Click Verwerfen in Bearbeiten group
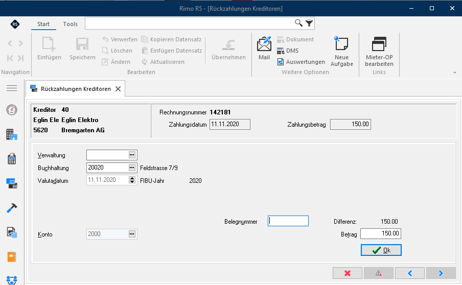The height and width of the screenshot is (285, 462). click(x=120, y=39)
